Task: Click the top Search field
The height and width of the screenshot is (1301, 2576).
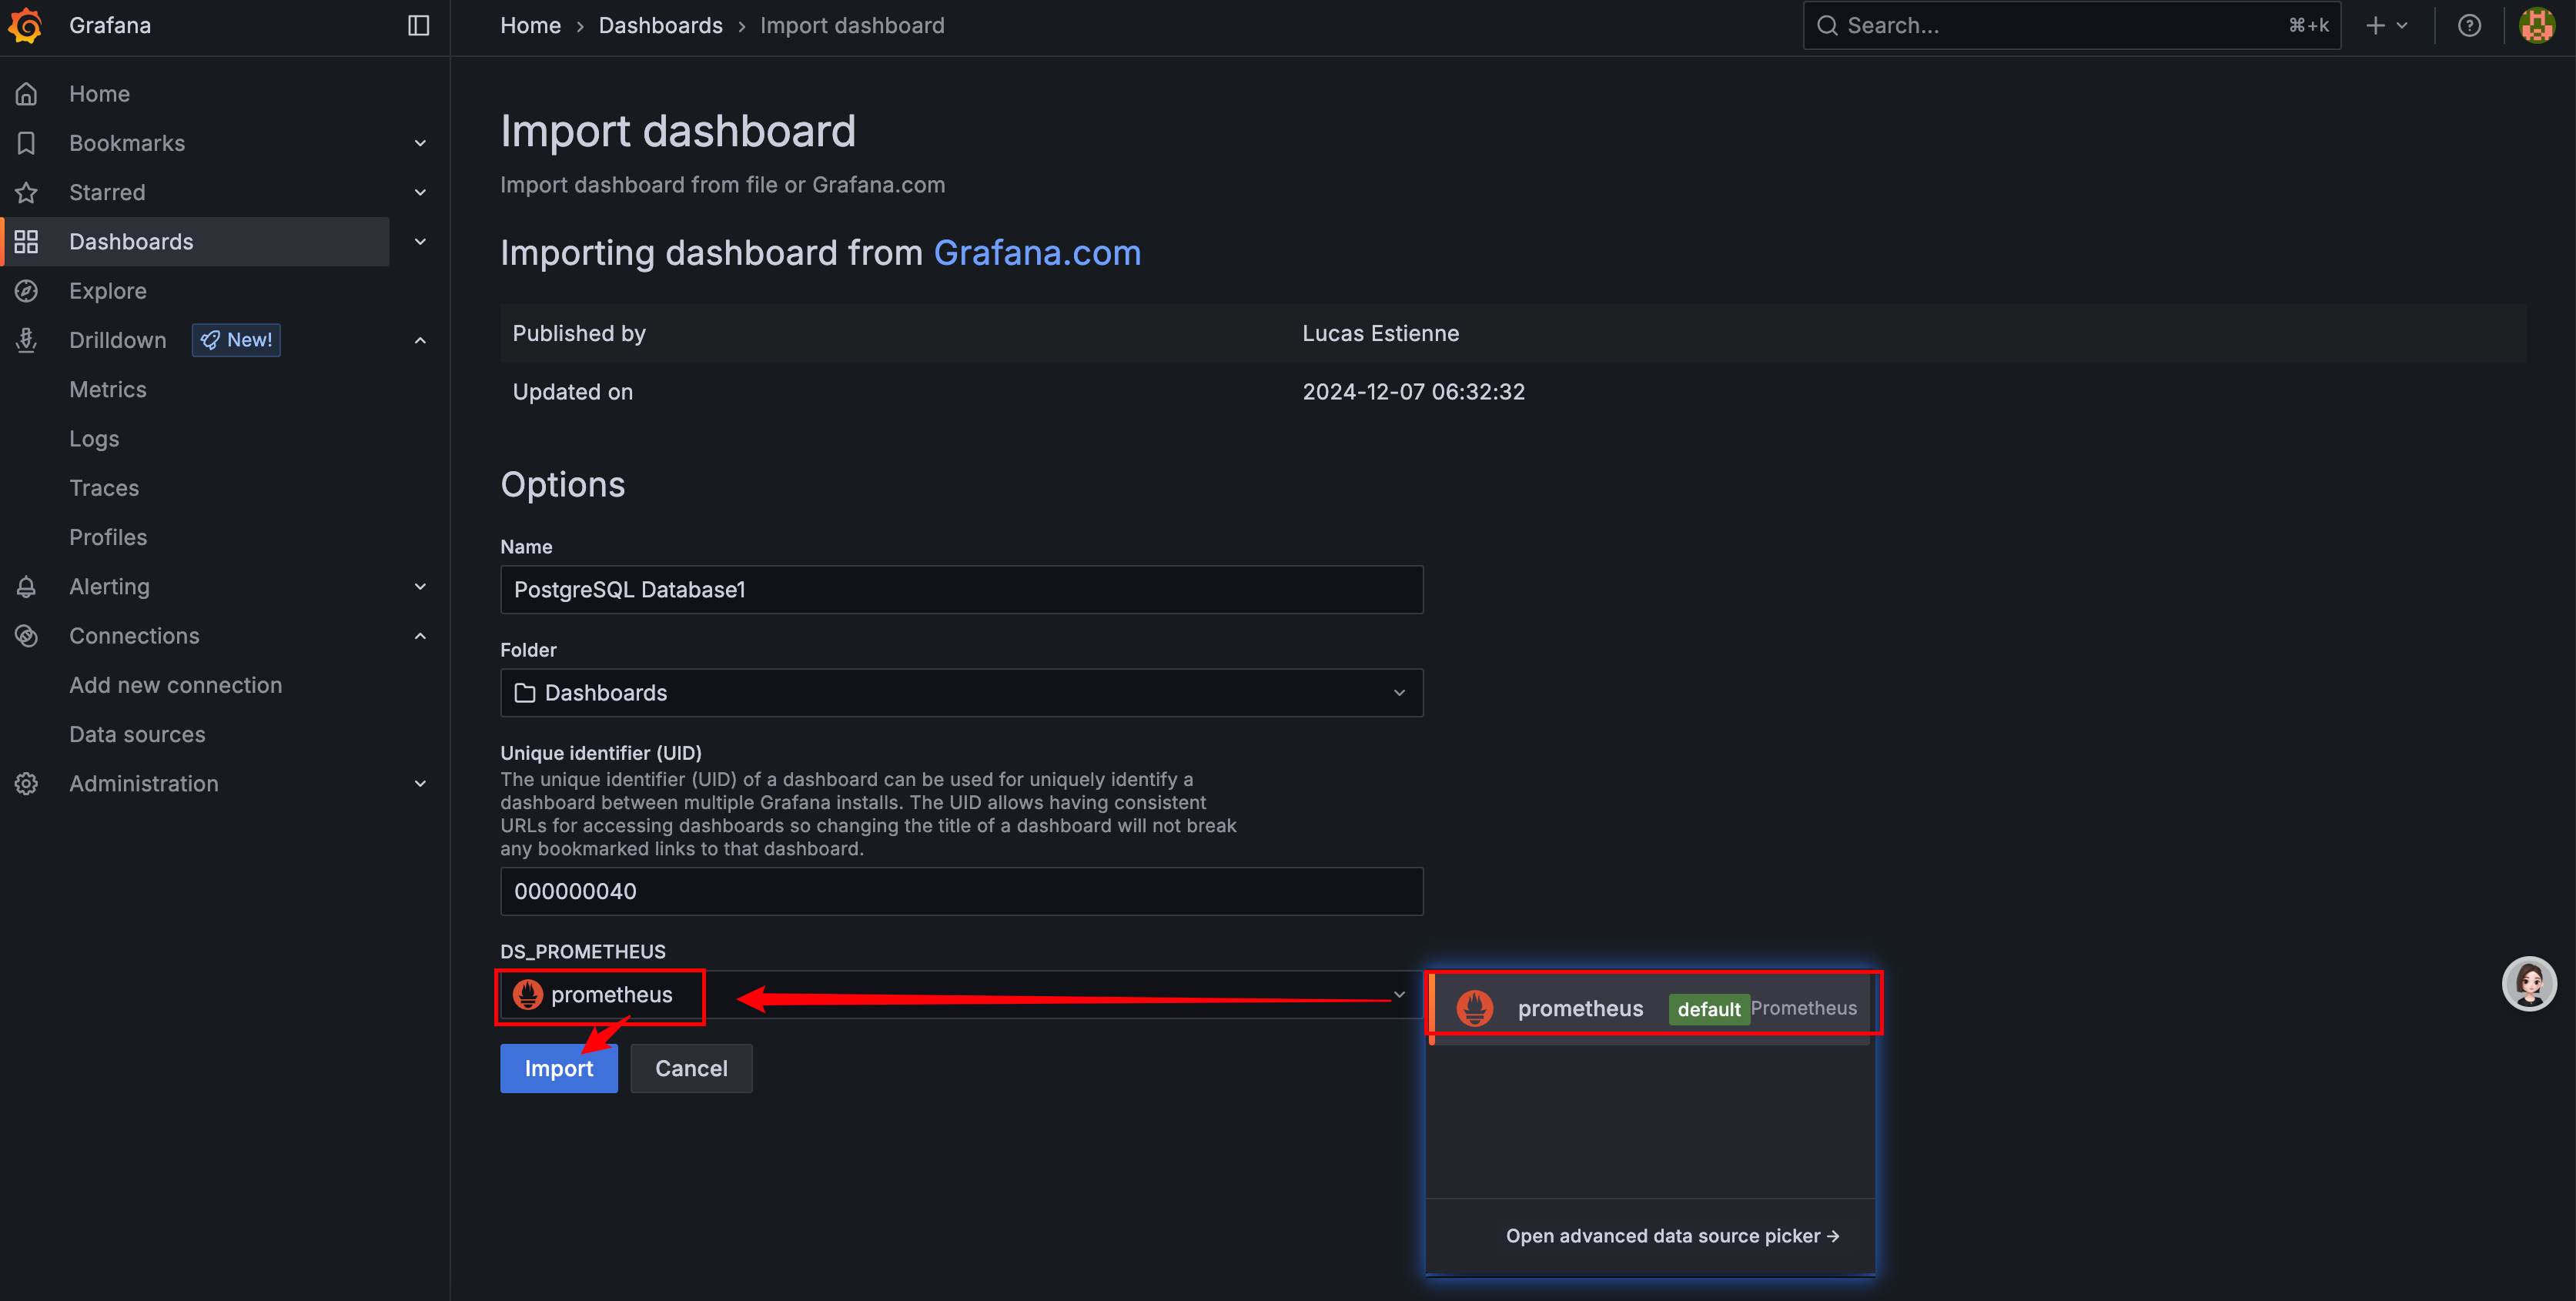Action: [x=2071, y=26]
